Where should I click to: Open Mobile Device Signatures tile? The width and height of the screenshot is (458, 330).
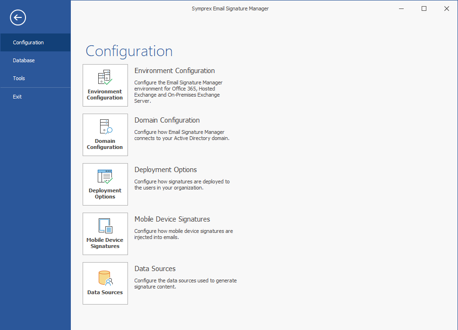click(x=105, y=234)
